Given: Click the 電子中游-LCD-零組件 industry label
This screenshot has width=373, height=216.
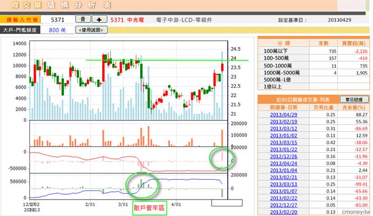Looking at the screenshot, I should pyautogui.click(x=184, y=20).
